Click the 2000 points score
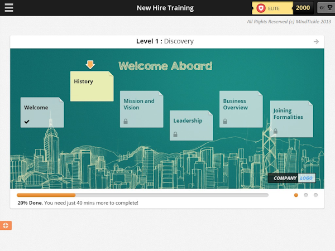Viewport: 335px width, 251px height. pyautogui.click(x=303, y=8)
